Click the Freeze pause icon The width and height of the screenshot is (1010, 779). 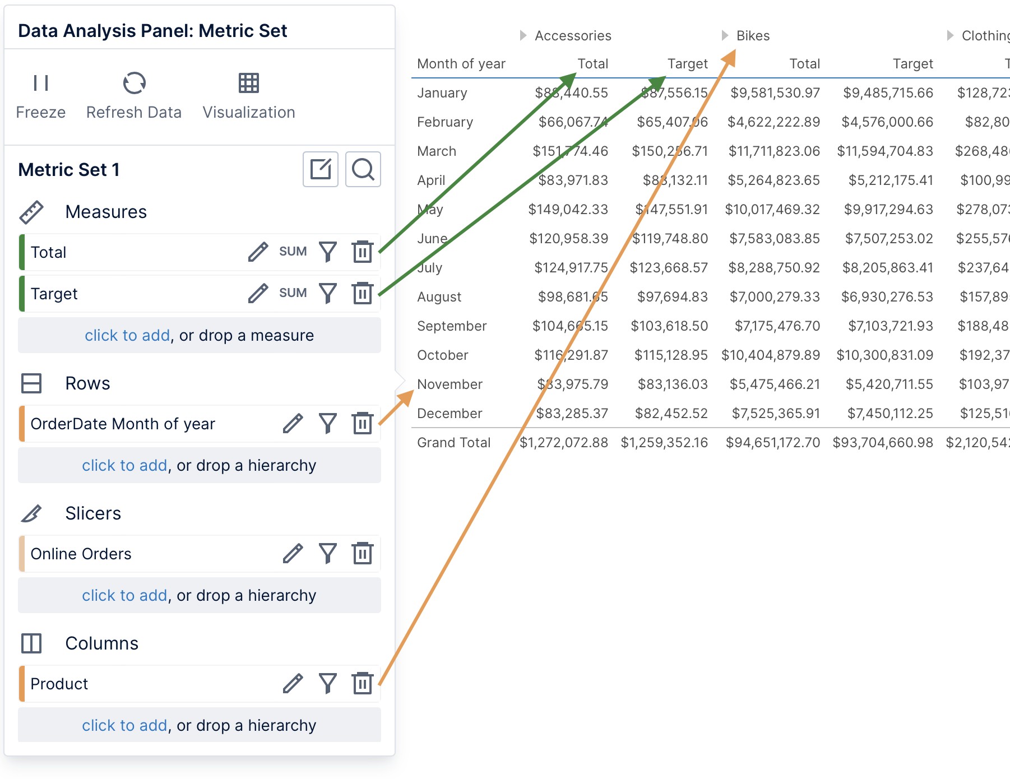click(x=40, y=83)
